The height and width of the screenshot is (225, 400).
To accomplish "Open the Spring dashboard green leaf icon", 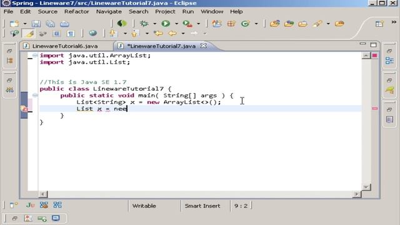I will [122, 24].
